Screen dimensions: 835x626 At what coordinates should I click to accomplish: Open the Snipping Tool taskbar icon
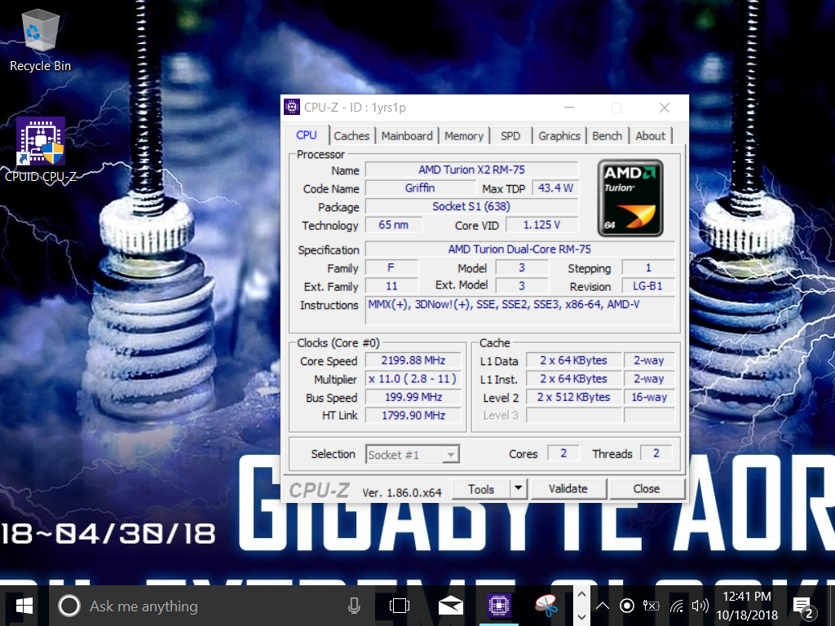point(546,606)
